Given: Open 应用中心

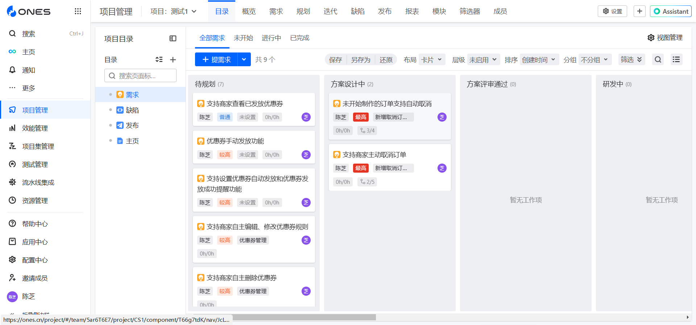Looking at the screenshot, I should (45, 242).
